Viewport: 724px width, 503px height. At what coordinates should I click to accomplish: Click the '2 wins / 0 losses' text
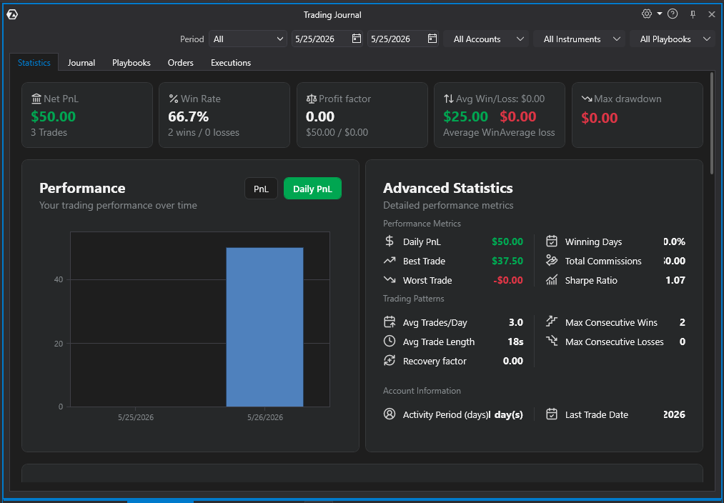[x=204, y=132]
